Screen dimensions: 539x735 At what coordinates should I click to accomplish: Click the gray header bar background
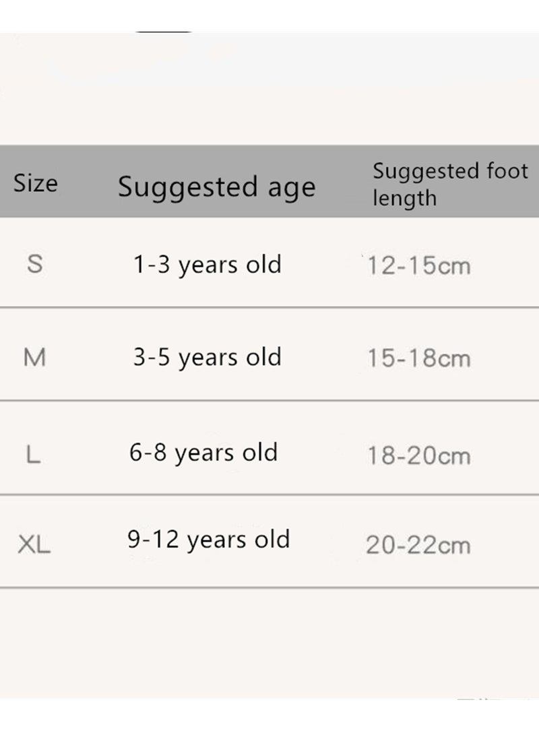(x=269, y=181)
